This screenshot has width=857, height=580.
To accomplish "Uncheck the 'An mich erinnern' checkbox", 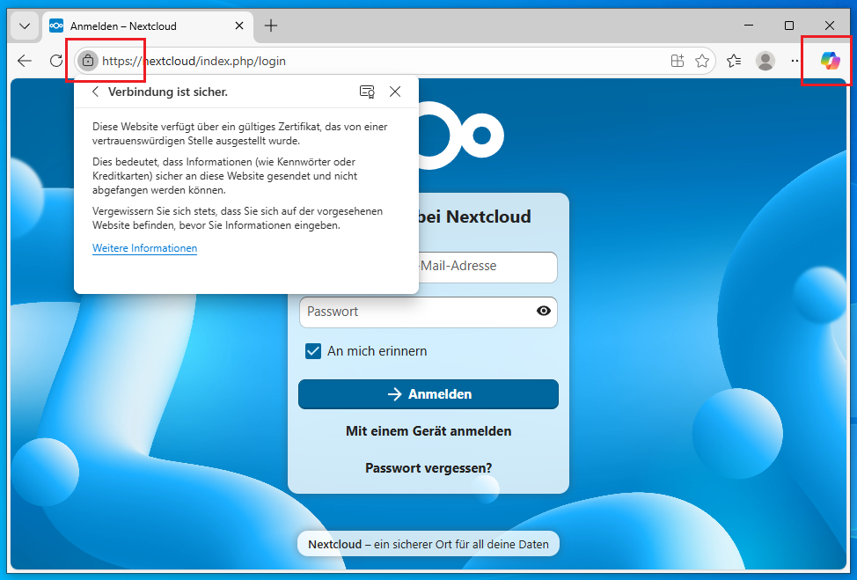I will click(x=313, y=350).
